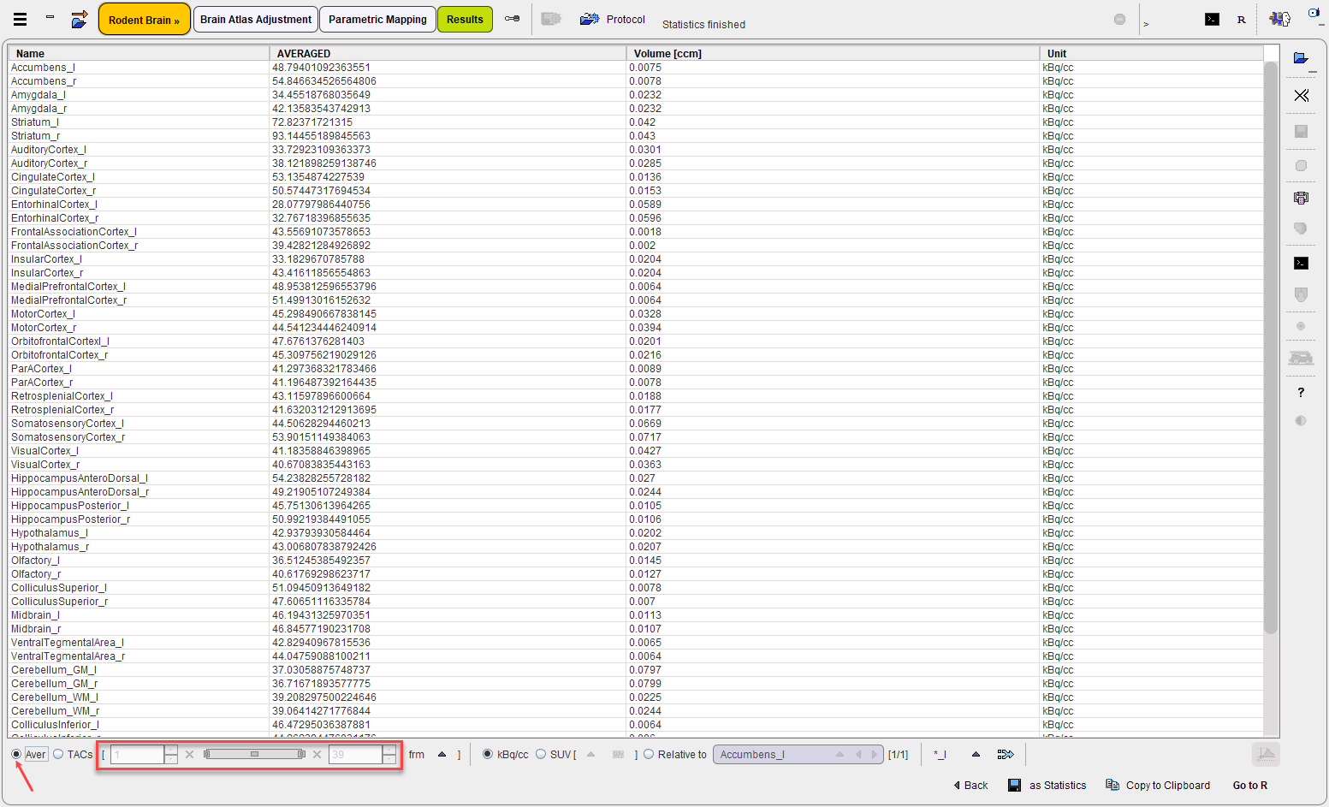Select the Cerebellum_WM_l row name
The height and width of the screenshot is (807, 1329).
[x=54, y=697]
